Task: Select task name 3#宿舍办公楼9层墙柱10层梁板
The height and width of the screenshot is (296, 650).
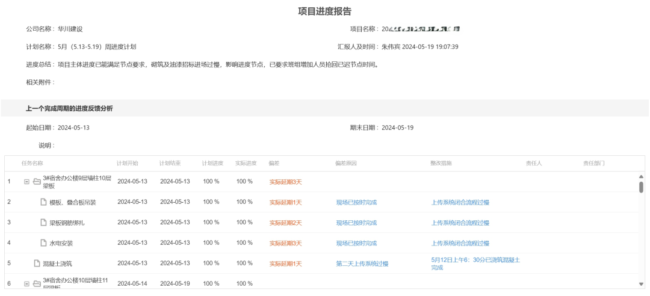Action: [x=77, y=182]
